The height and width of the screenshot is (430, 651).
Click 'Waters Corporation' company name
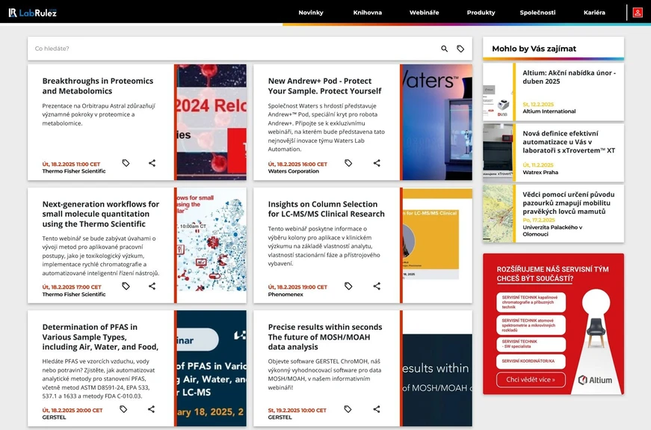click(x=294, y=171)
